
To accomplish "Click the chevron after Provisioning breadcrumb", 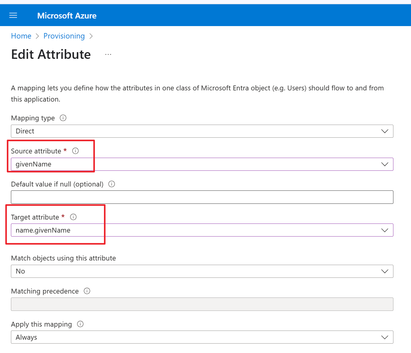I will (91, 36).
